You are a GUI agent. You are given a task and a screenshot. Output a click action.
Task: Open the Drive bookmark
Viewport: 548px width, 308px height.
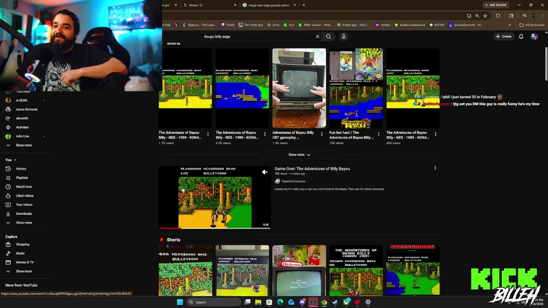pos(273,25)
